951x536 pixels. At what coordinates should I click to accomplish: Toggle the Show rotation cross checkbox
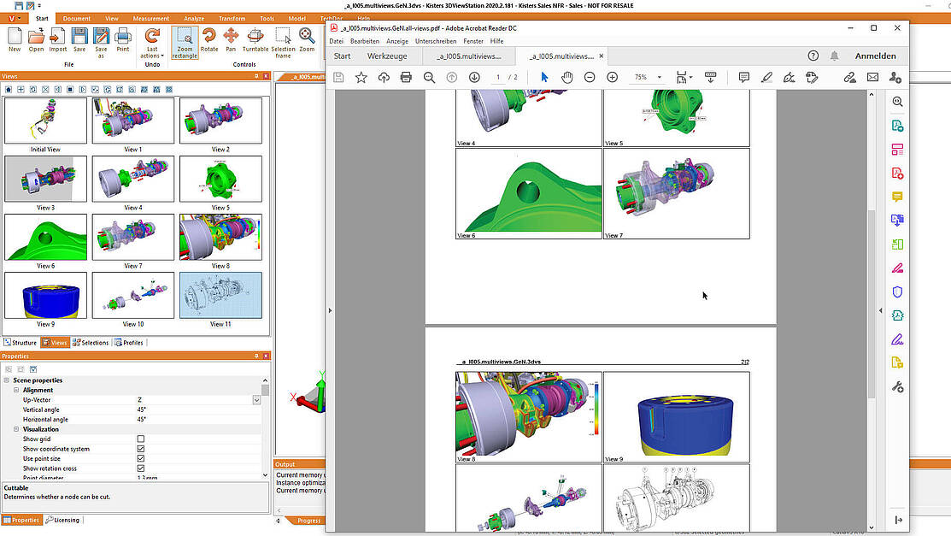141,468
